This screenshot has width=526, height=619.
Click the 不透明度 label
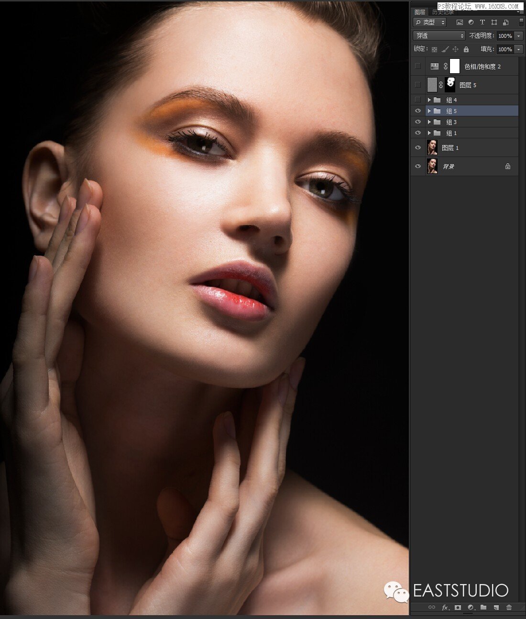click(x=481, y=36)
